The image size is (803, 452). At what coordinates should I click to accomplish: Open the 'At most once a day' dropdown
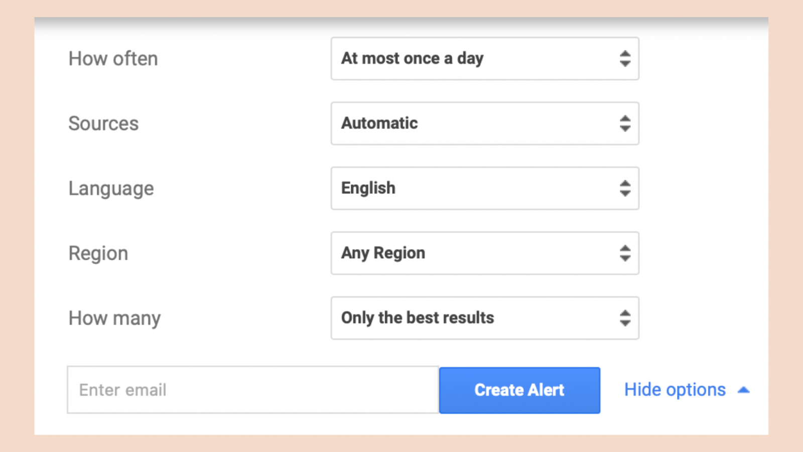[484, 59]
